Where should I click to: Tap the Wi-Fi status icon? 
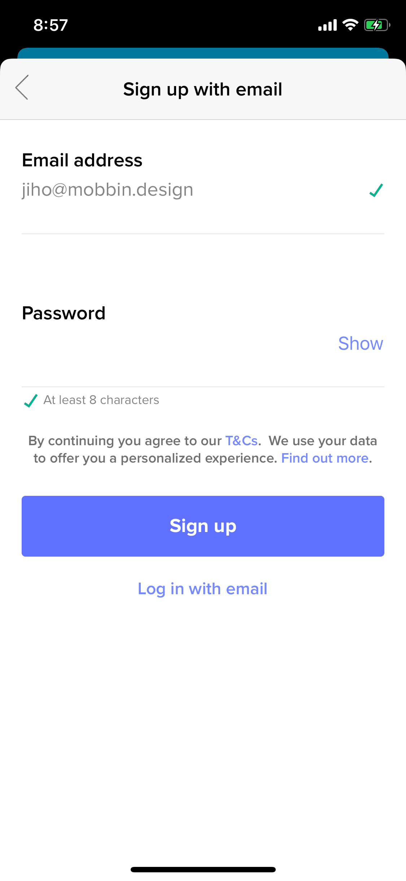350,25
